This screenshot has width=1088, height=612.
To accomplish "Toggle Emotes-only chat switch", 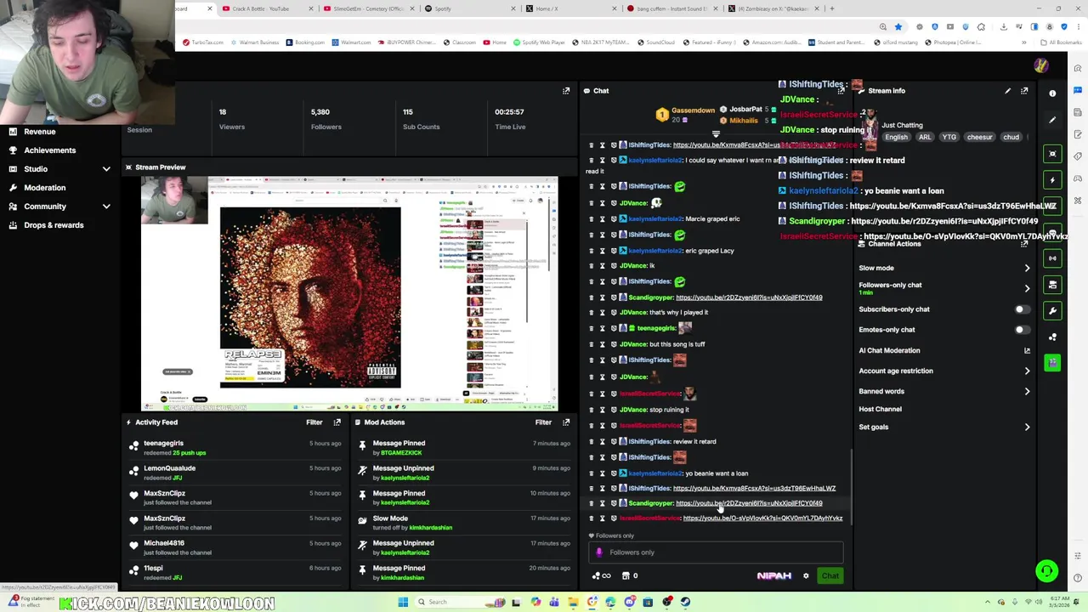I will coord(1023,330).
